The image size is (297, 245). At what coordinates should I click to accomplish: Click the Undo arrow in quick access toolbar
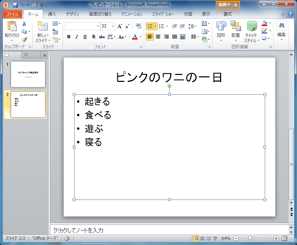tap(23, 5)
